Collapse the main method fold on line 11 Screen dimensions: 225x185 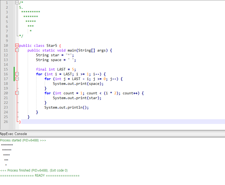click(x=17, y=50)
